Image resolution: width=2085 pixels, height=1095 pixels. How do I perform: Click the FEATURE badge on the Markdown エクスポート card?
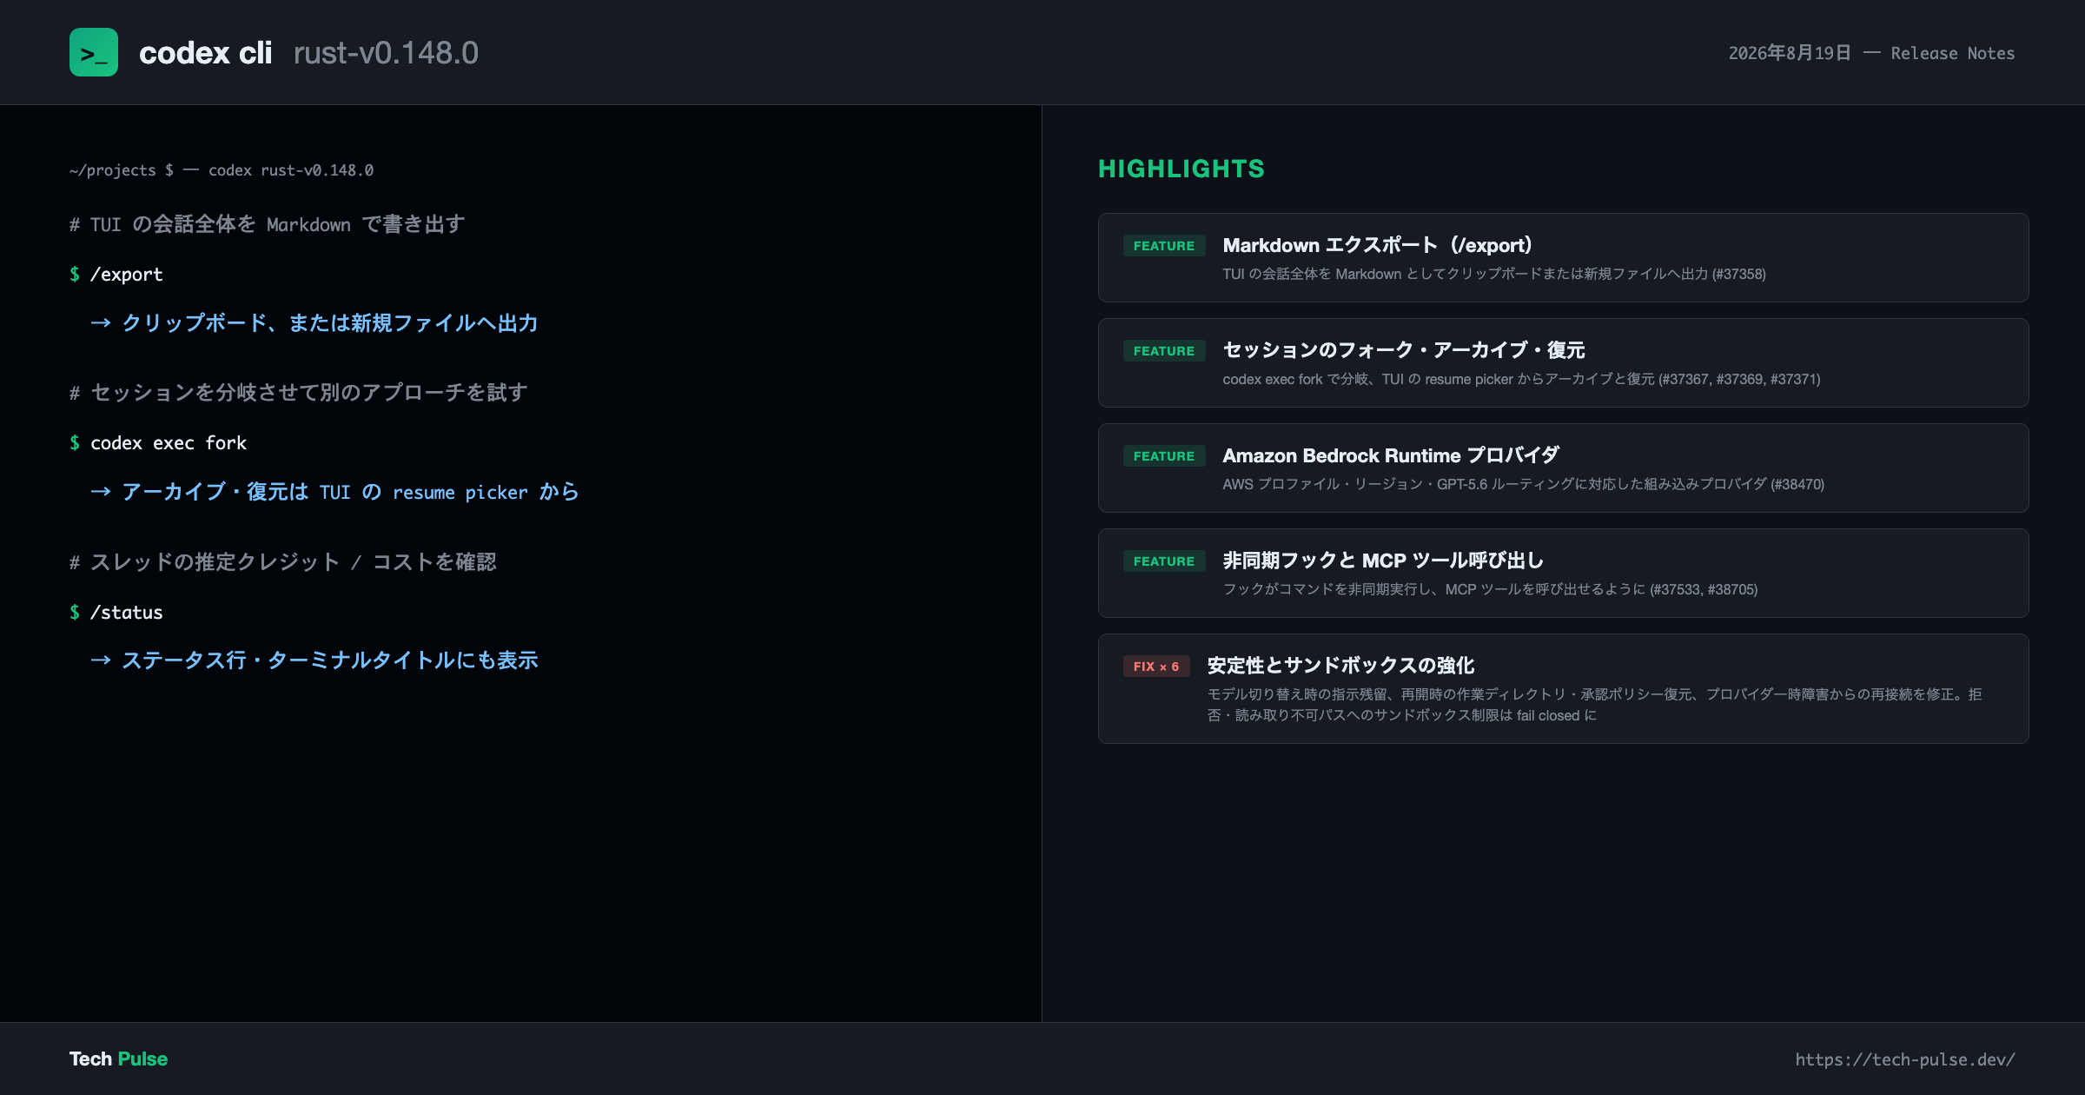point(1164,246)
